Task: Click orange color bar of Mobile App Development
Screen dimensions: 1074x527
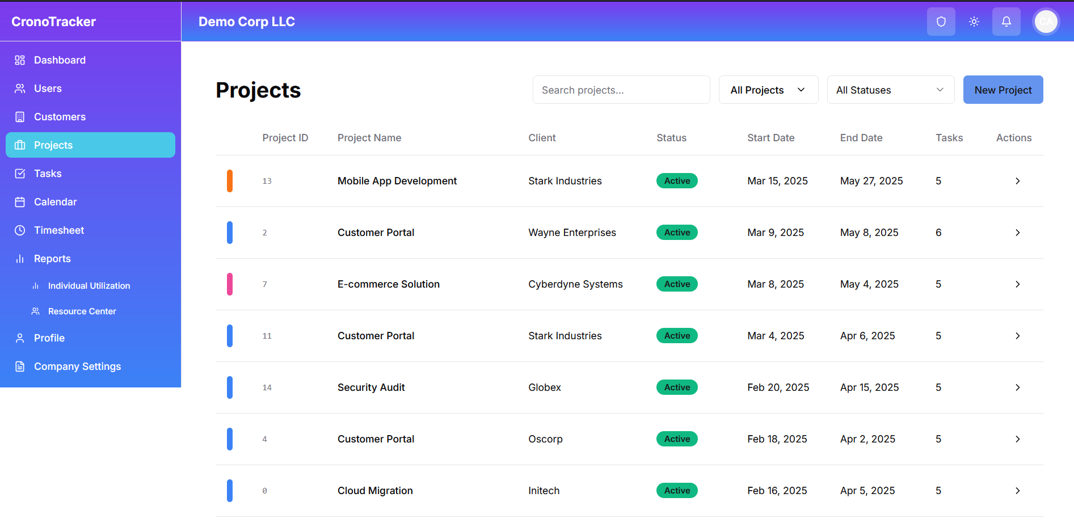Action: (x=230, y=181)
